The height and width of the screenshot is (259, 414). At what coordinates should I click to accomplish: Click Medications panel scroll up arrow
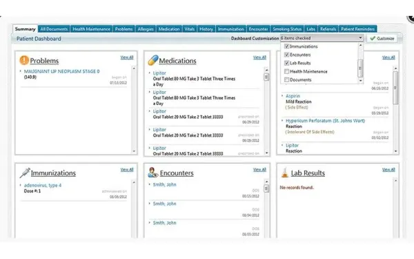click(266, 70)
